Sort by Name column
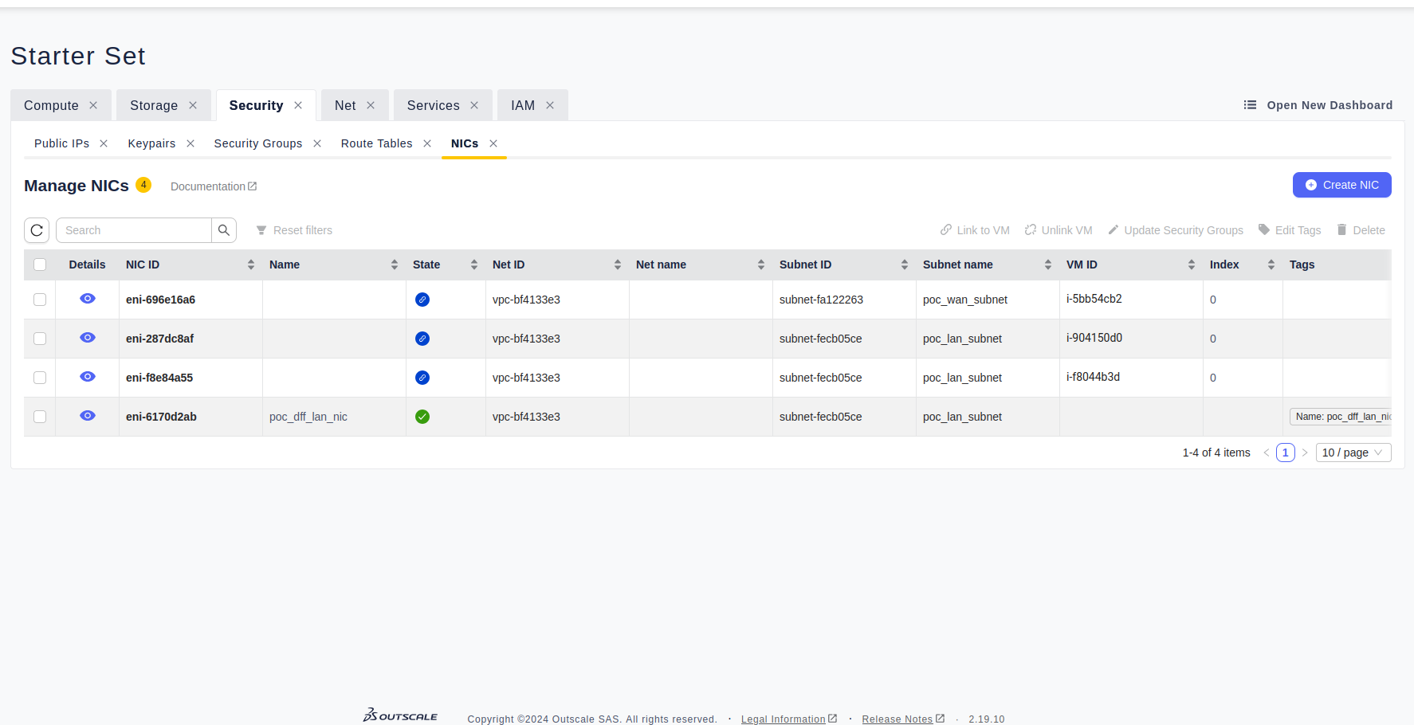 [395, 265]
